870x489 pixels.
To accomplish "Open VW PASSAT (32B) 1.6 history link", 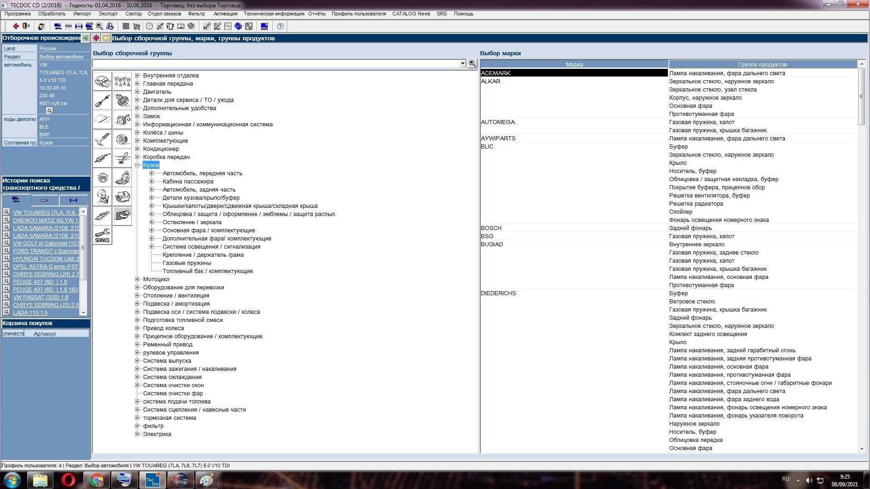I will pos(41,297).
